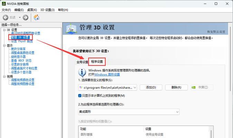The image size is (233, 138).
Task: Select 管理 3D 设置 in the tree
Action: [x=20, y=37]
